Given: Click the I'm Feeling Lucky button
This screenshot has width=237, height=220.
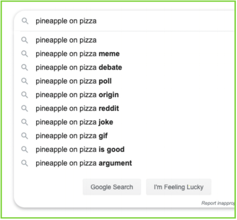Looking at the screenshot, I should click(x=179, y=187).
